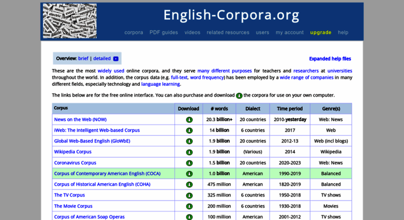Click the 'brief' overview link
Screen dimensions: 404x220
[x=83, y=58]
